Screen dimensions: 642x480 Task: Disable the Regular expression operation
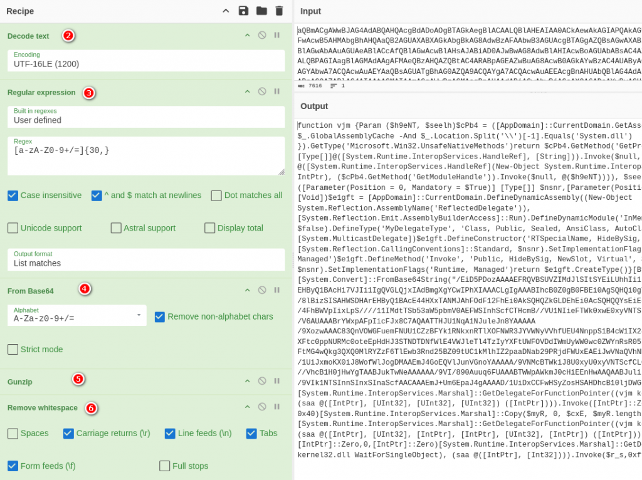click(262, 91)
